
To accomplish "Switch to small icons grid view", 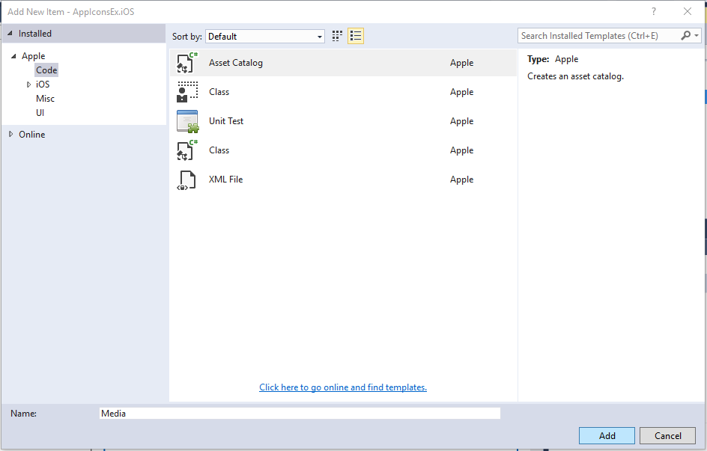I will coord(337,36).
